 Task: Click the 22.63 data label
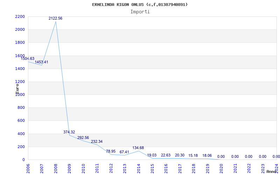point(166,155)
